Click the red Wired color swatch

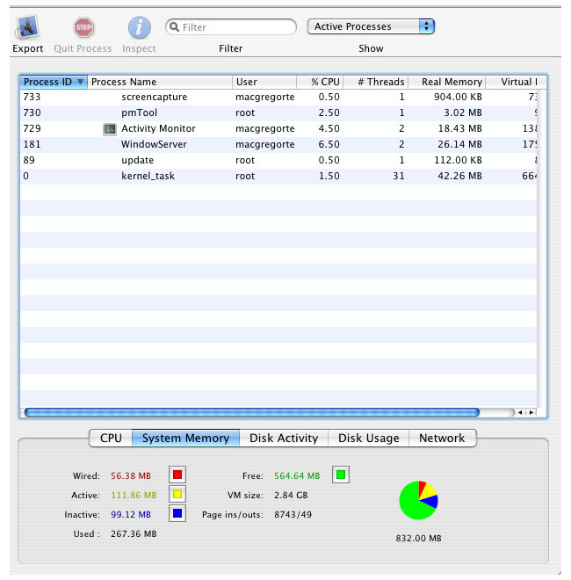(177, 476)
